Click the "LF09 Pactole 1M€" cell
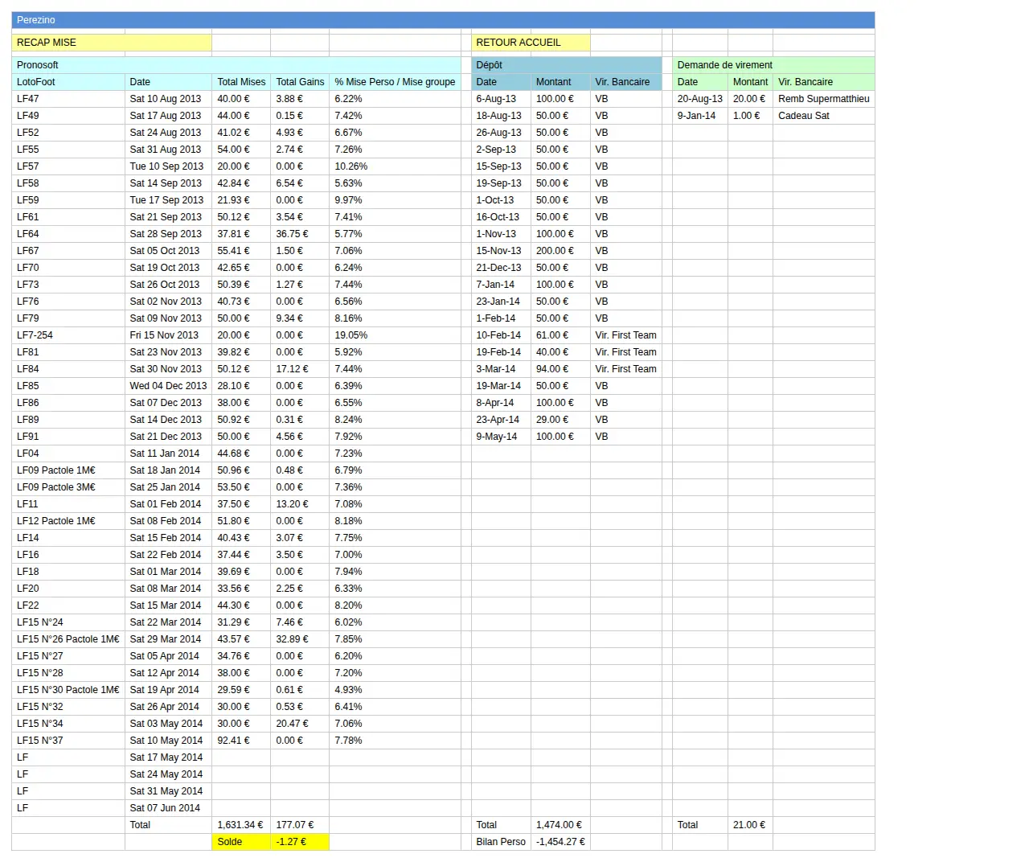Screen dimensions: 1029x862 click(x=68, y=470)
